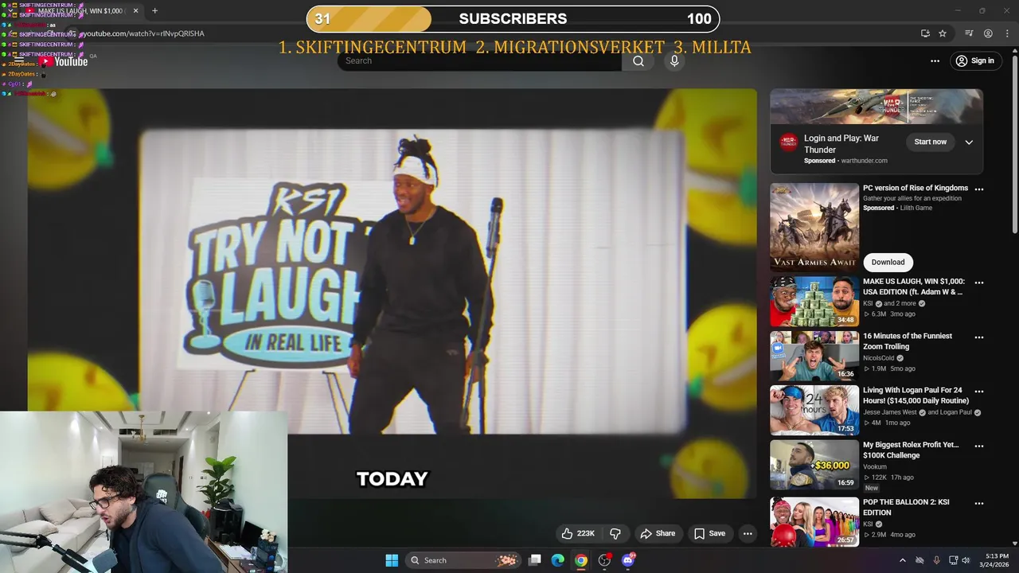Play the 16:36 Zoom Trolling thumbnail
This screenshot has height=573, width=1019.
pos(814,356)
